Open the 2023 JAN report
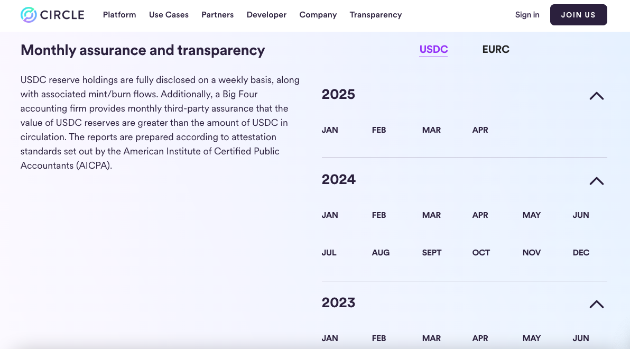This screenshot has height=349, width=630. point(330,338)
